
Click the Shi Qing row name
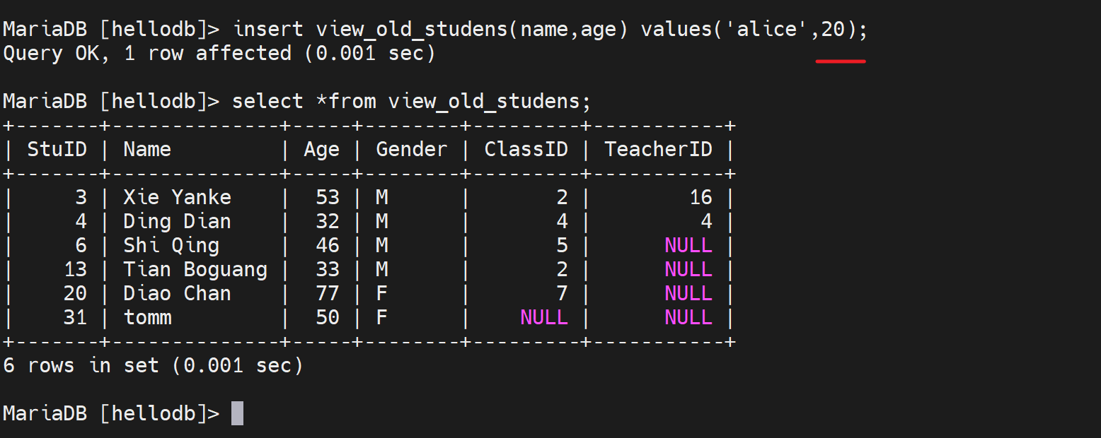click(x=171, y=245)
